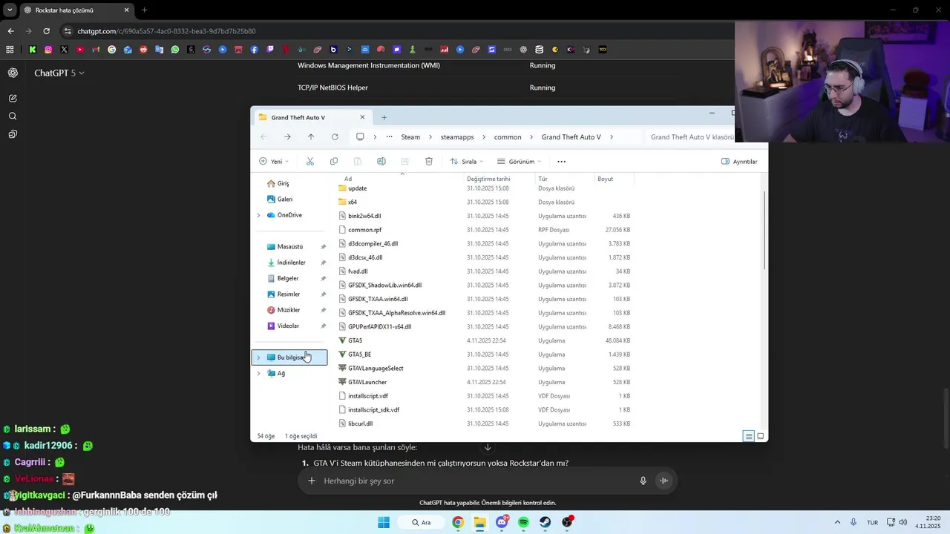The width and height of the screenshot is (950, 534).
Task: Click the Herhangi bir şey sor prompt field
Action: [475, 481]
